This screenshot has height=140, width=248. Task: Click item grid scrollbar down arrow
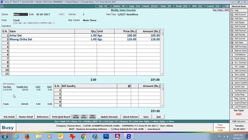[x=162, y=74]
